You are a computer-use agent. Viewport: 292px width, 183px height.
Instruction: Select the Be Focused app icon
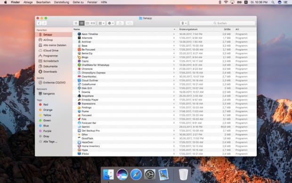[x=79, y=50]
